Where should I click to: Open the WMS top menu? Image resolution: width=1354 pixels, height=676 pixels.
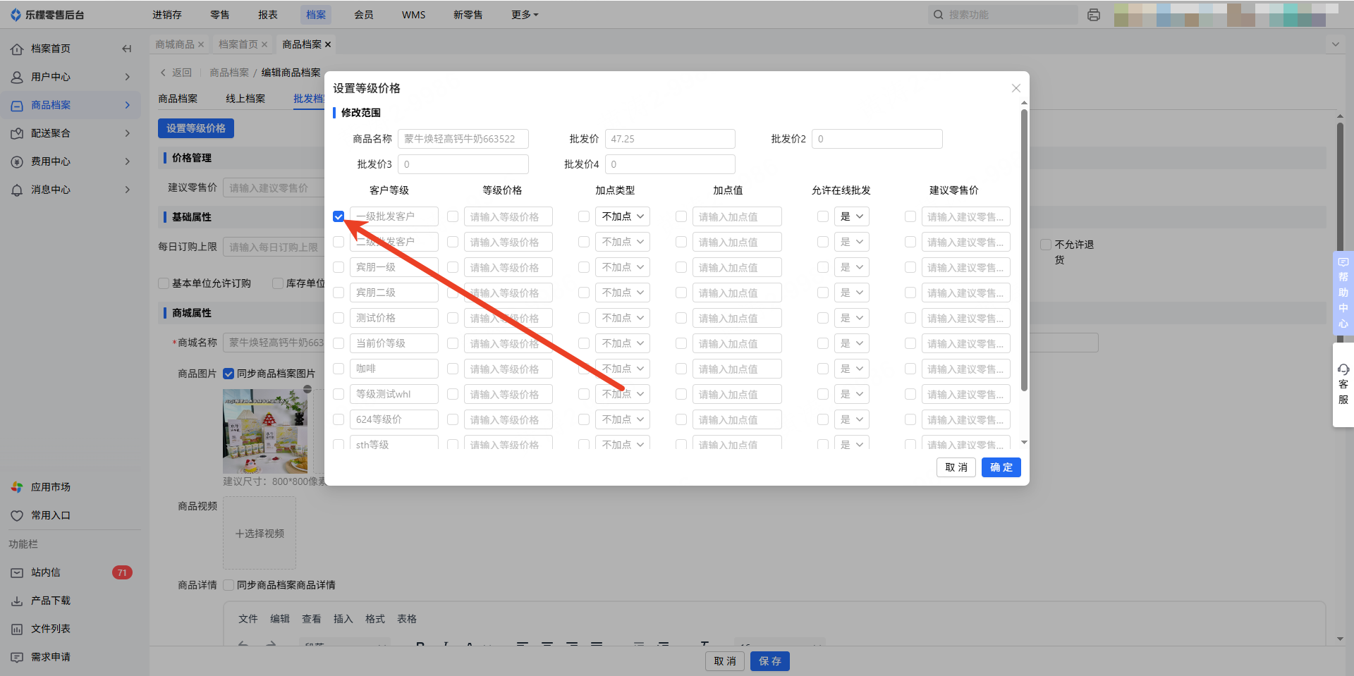414,15
